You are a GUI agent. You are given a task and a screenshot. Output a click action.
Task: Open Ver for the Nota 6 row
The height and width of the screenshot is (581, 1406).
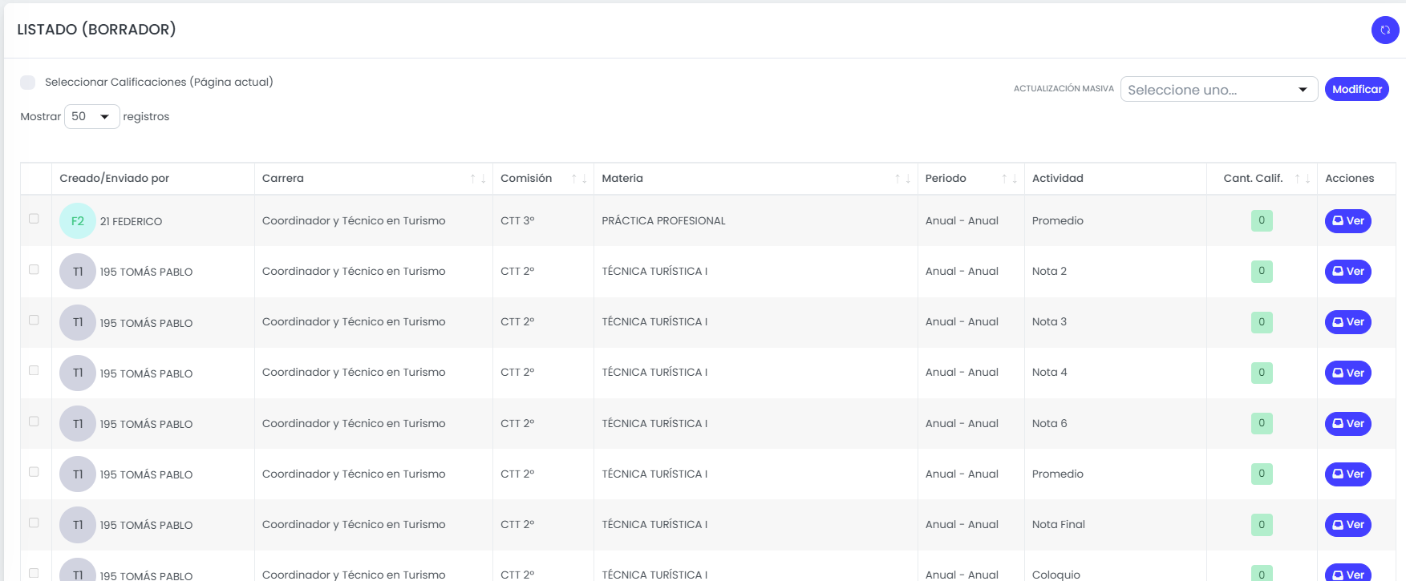coord(1348,423)
